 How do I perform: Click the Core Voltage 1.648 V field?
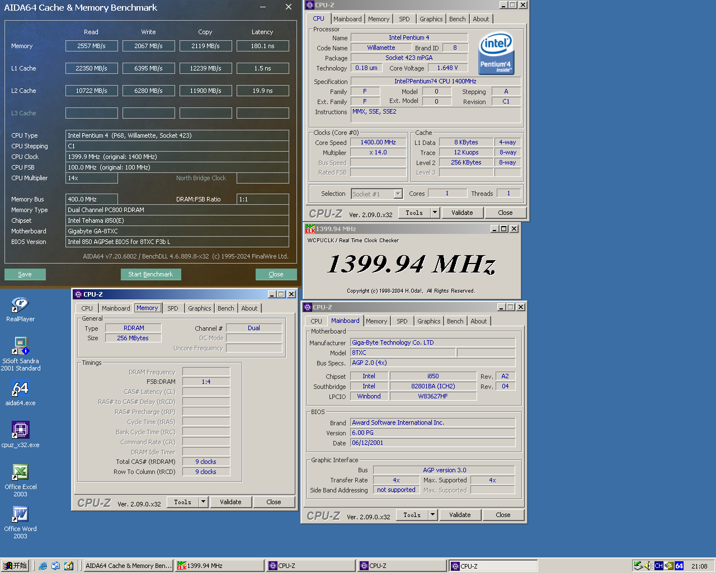447,68
